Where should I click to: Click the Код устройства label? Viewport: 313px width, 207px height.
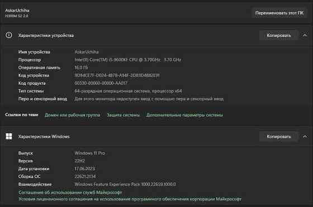pyautogui.click(x=34, y=75)
